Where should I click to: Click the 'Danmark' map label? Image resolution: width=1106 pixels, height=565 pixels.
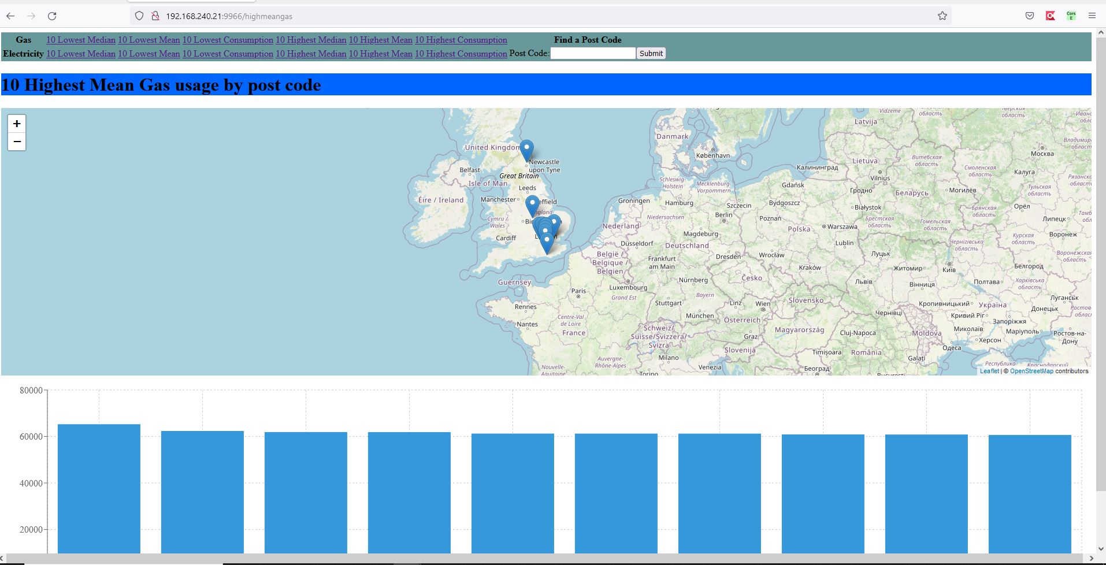pyautogui.click(x=672, y=136)
